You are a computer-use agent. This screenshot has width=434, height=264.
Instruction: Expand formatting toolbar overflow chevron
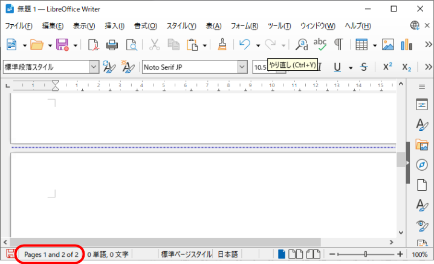[428, 67]
